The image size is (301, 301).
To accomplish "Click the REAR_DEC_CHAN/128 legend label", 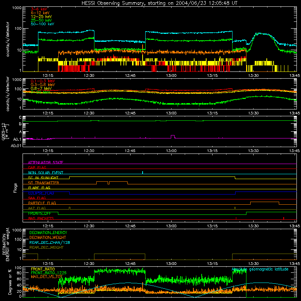I will click(50, 242).
